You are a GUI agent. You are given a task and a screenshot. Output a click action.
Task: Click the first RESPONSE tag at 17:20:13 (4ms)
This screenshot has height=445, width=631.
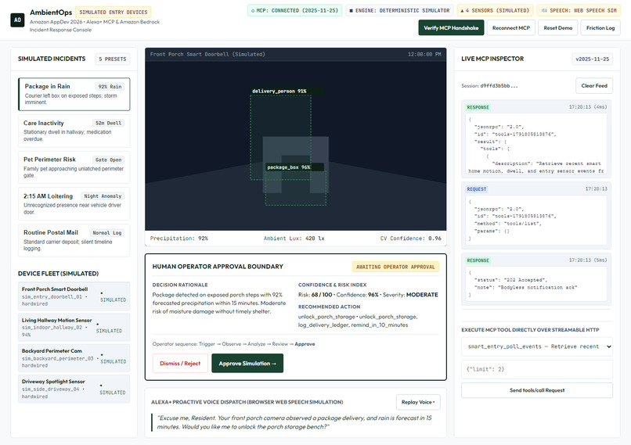coord(478,107)
